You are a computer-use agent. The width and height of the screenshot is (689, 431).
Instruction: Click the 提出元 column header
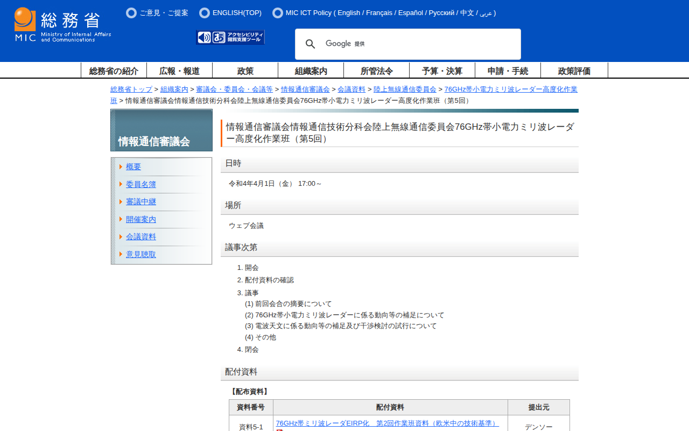click(539, 407)
